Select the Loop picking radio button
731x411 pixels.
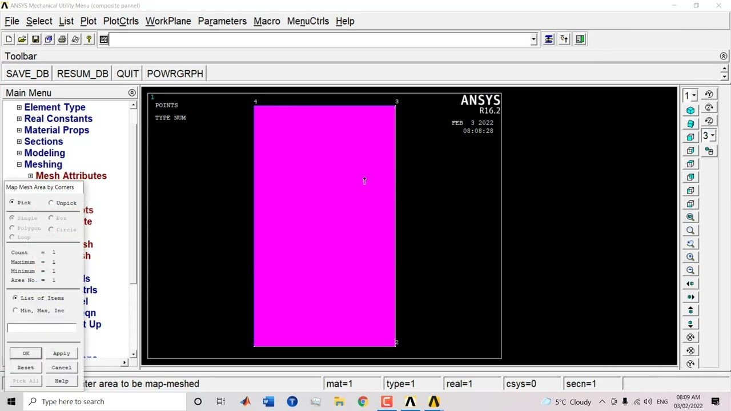[12, 237]
